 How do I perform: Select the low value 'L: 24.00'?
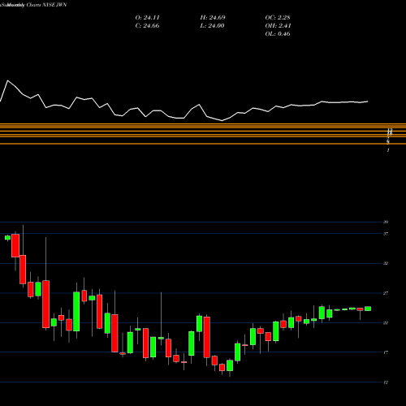212,26
